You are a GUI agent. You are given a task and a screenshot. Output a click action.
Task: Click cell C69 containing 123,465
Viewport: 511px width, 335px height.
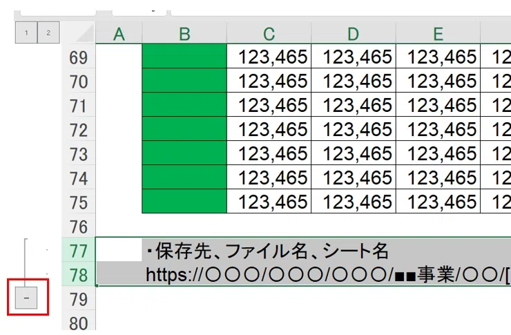pyautogui.click(x=269, y=57)
